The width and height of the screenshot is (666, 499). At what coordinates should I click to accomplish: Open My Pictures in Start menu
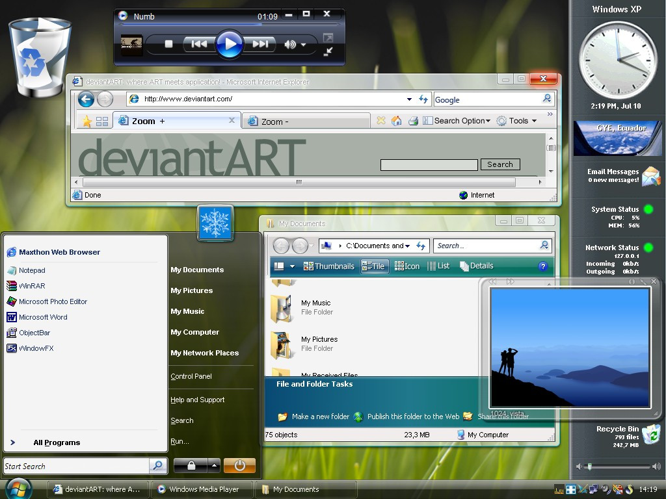click(192, 290)
